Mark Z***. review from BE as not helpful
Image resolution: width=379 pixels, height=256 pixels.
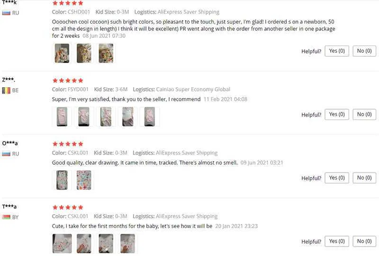pos(364,114)
